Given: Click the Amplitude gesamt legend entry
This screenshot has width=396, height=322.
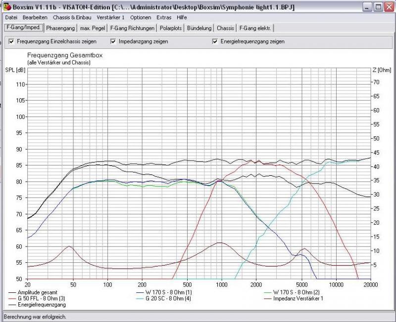Looking at the screenshot, I should [x=33, y=292].
